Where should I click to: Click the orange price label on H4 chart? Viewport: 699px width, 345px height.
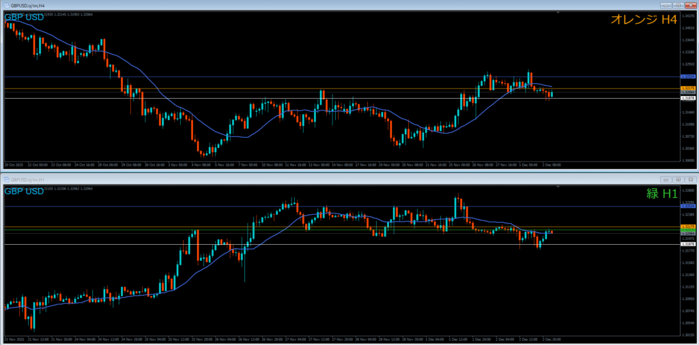[688, 88]
